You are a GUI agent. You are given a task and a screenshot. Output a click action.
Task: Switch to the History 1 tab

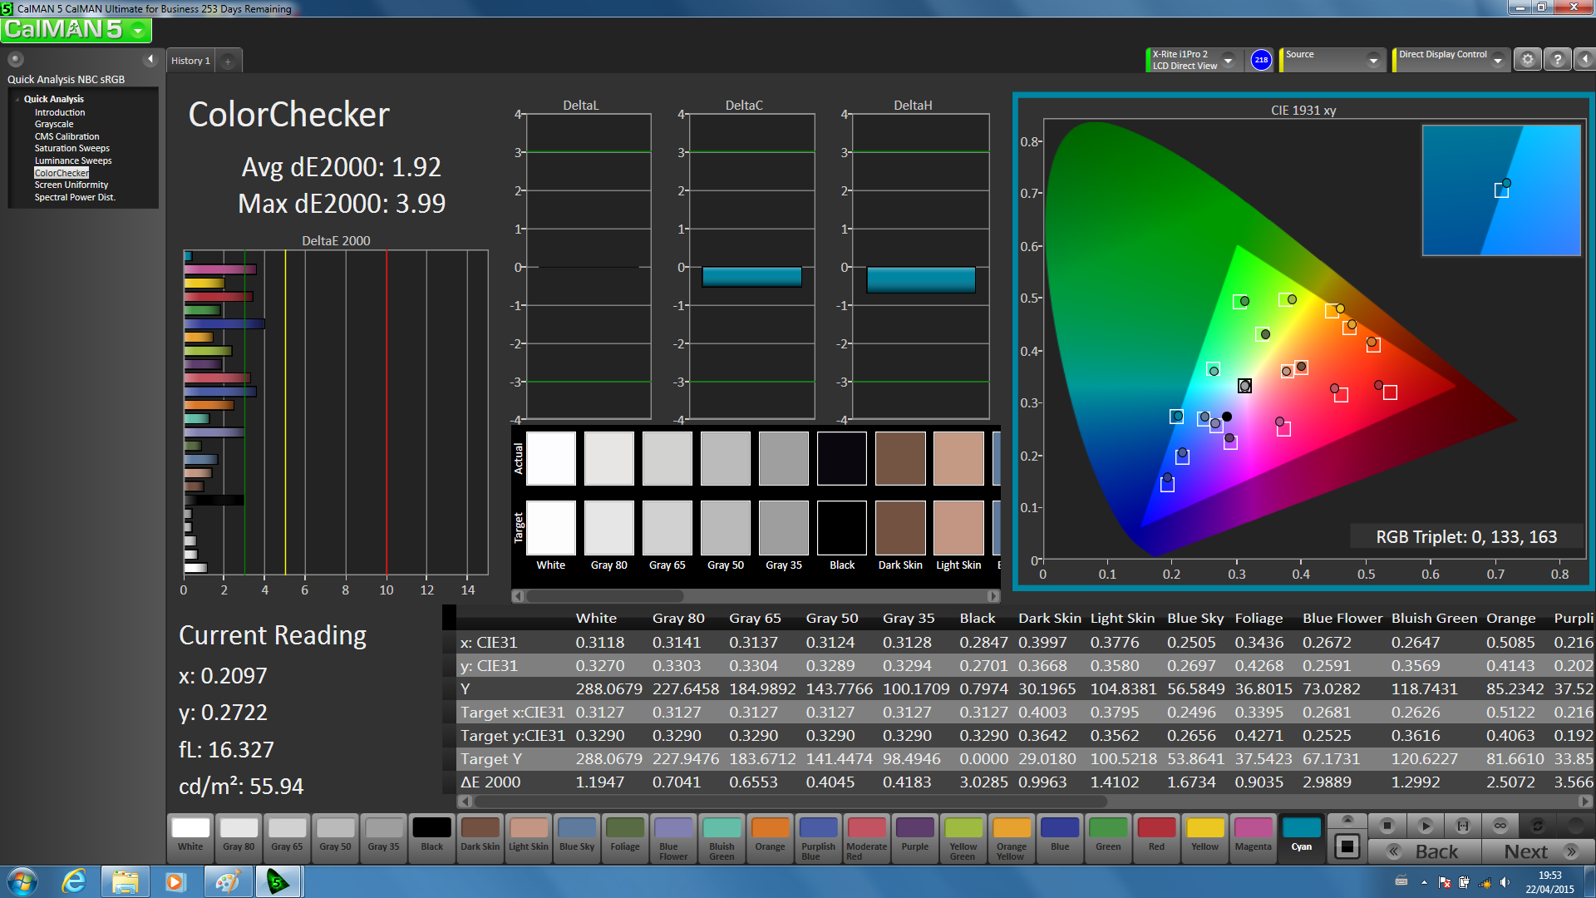(x=190, y=61)
